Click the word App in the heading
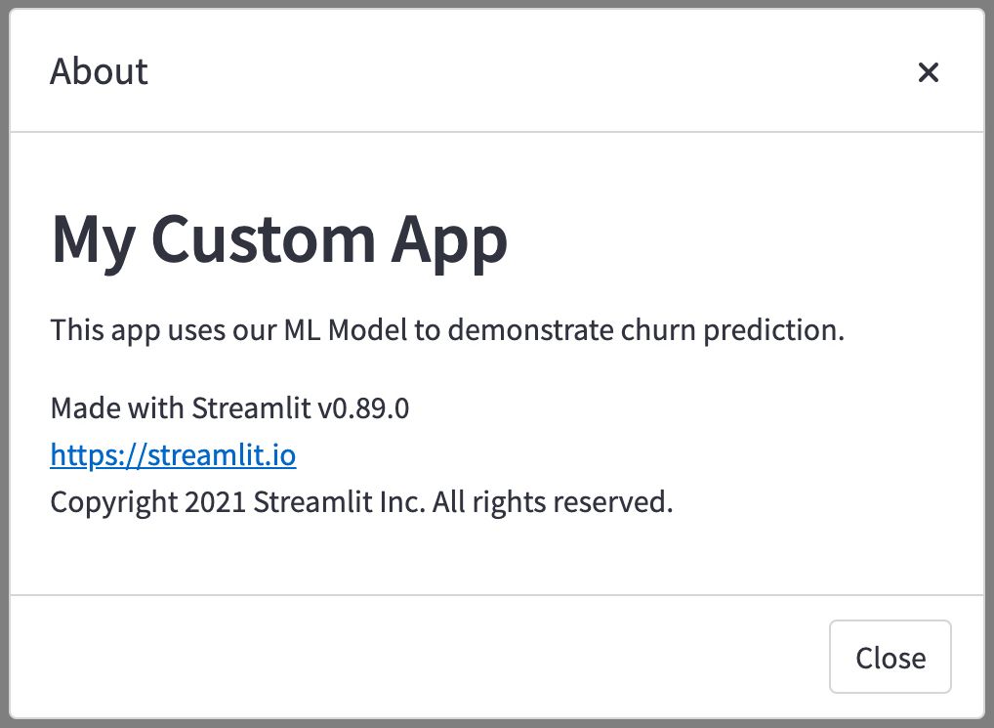 (449, 240)
